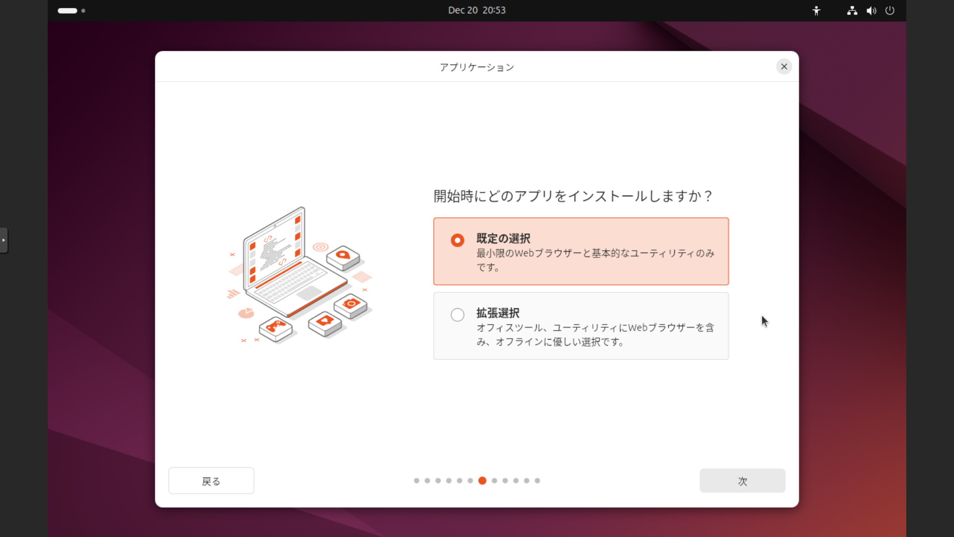This screenshot has width=954, height=537.
Task: Select the 拡張選択 radio button
Action: (458, 315)
